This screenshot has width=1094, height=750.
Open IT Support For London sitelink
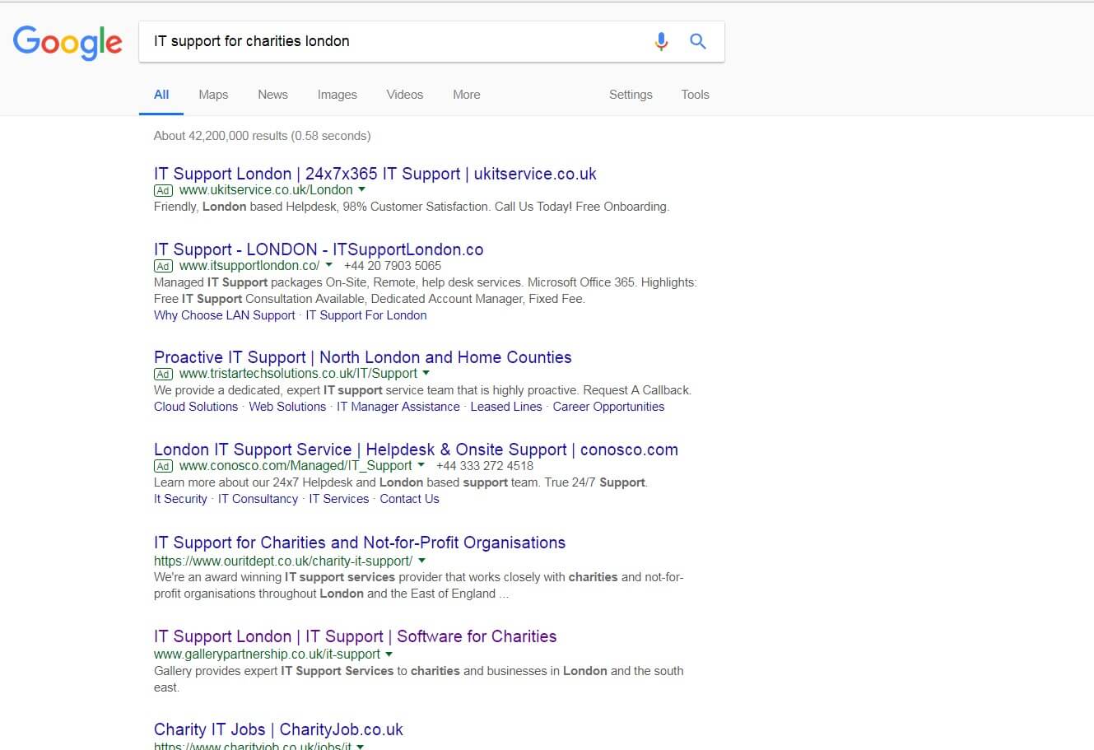pyautogui.click(x=366, y=315)
